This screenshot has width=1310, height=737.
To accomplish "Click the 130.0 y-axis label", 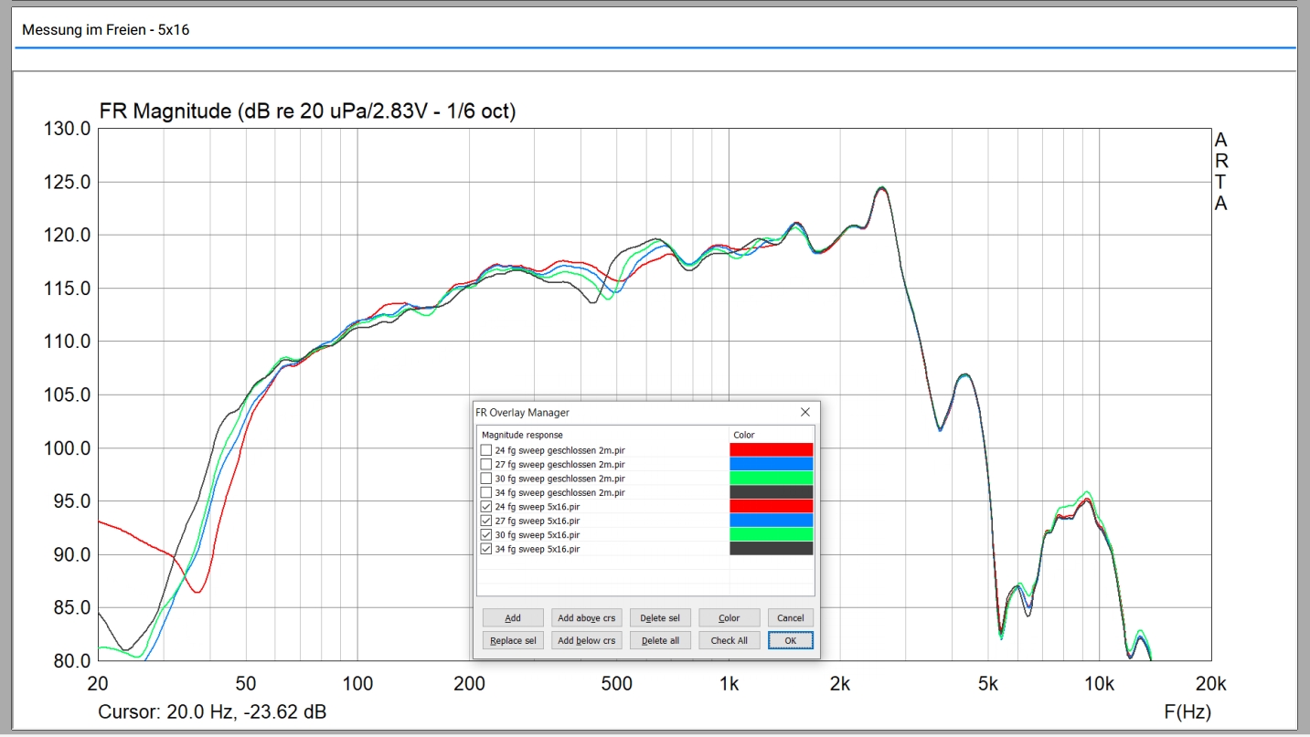I will coord(68,129).
